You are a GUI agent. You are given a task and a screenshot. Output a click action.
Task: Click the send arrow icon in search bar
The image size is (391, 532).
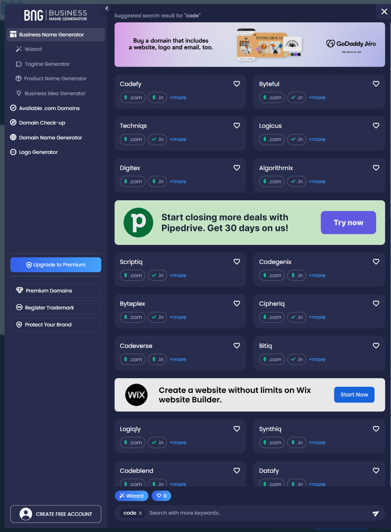[375, 513]
